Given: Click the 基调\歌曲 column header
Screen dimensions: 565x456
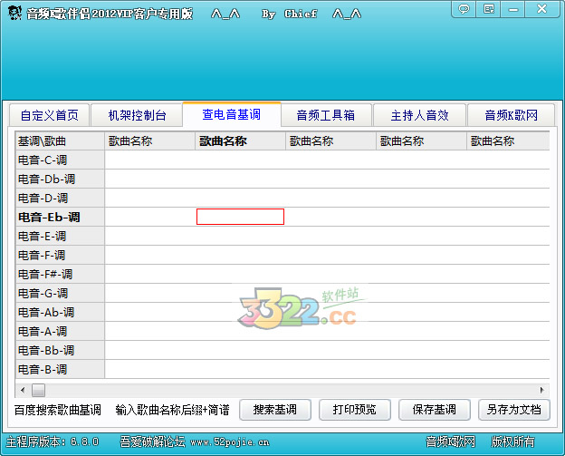Looking at the screenshot, I should [x=60, y=141].
